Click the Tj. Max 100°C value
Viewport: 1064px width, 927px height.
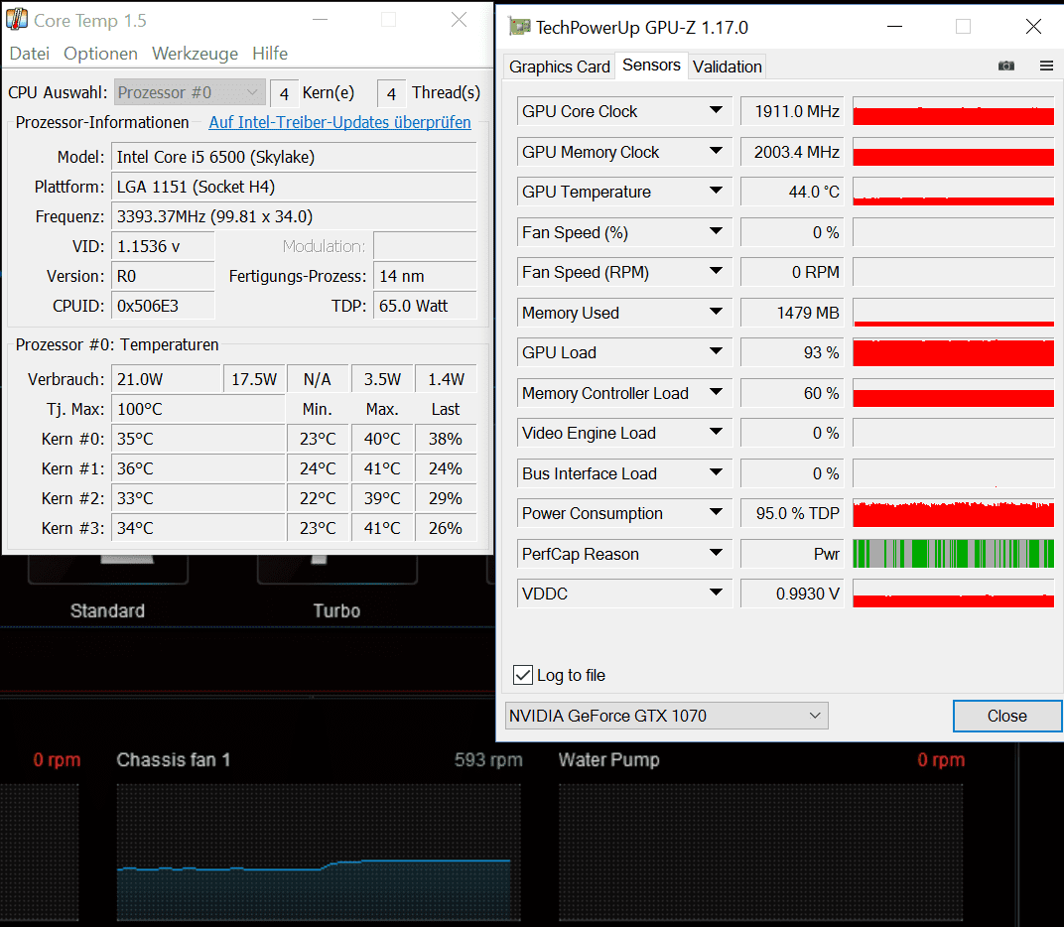[199, 409]
